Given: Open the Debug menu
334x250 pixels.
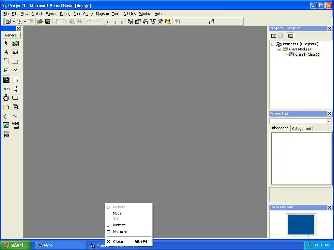Looking at the screenshot, I should point(65,14).
